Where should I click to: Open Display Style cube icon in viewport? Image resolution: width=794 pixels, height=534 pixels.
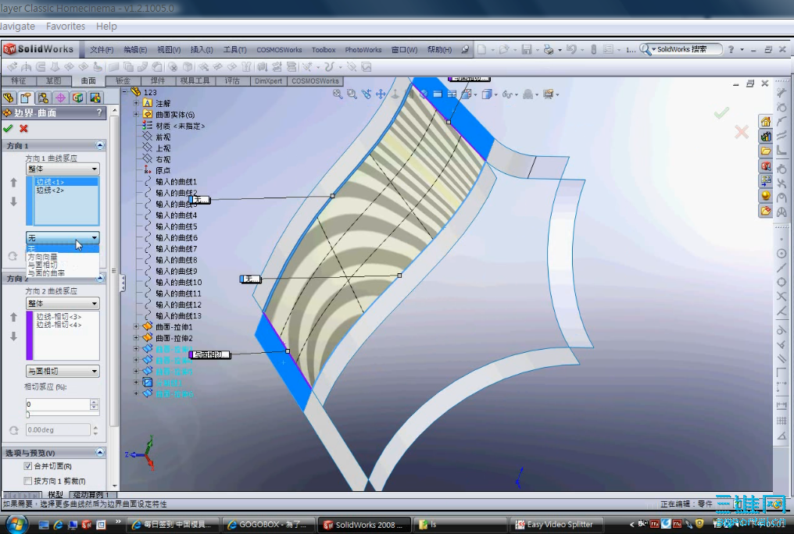click(x=487, y=94)
